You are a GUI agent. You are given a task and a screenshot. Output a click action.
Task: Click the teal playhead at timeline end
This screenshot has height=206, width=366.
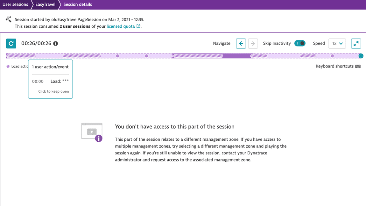(x=361, y=56)
